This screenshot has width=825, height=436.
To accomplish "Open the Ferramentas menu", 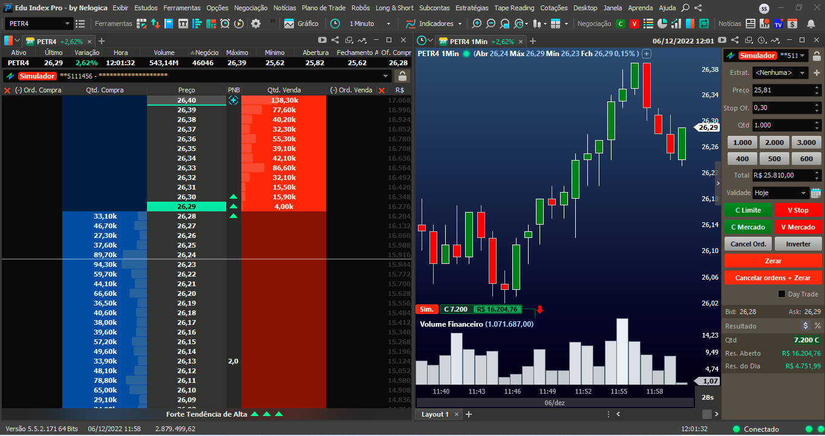I will click(181, 8).
